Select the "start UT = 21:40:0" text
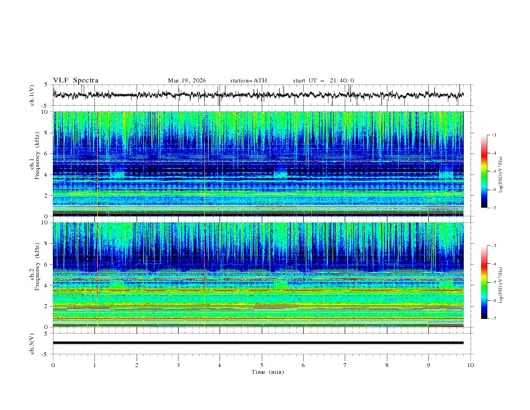 tap(323, 80)
